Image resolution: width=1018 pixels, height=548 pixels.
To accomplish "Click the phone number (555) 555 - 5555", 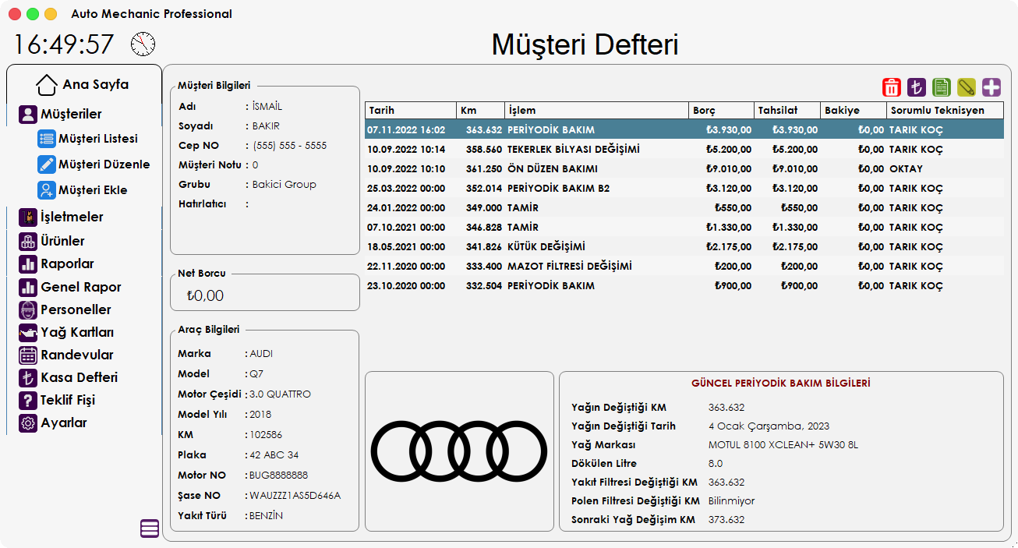I will coord(289,146).
